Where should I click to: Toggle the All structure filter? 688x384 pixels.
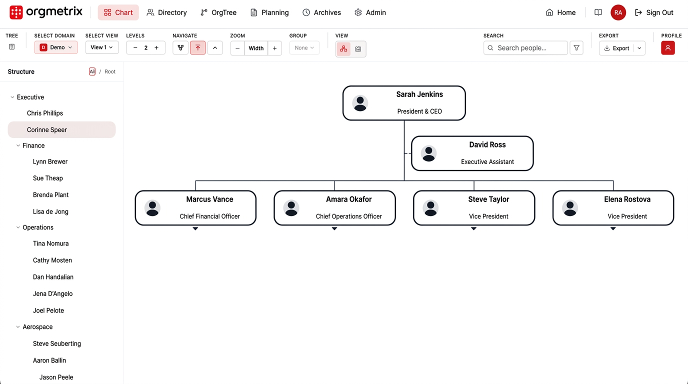(x=92, y=71)
